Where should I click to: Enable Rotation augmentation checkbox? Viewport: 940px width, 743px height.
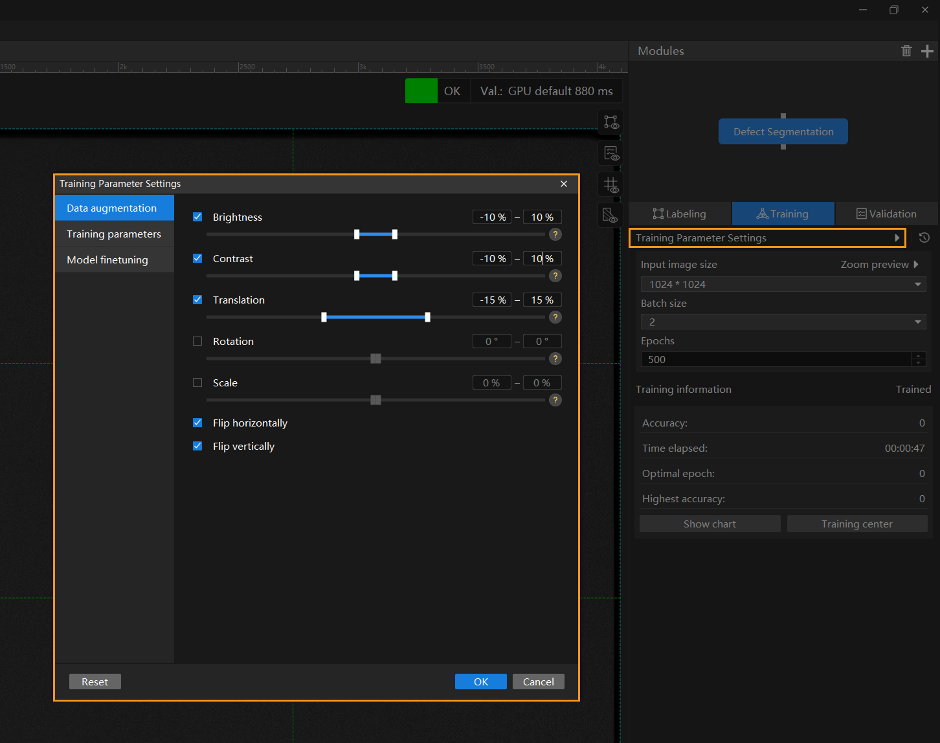click(x=197, y=341)
